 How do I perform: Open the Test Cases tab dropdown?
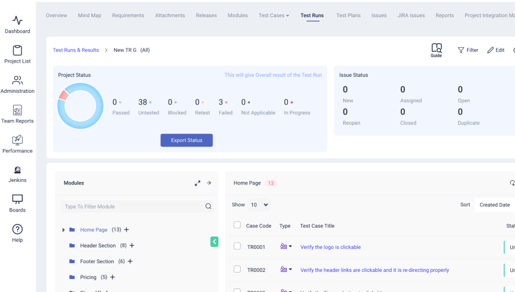coord(273,15)
